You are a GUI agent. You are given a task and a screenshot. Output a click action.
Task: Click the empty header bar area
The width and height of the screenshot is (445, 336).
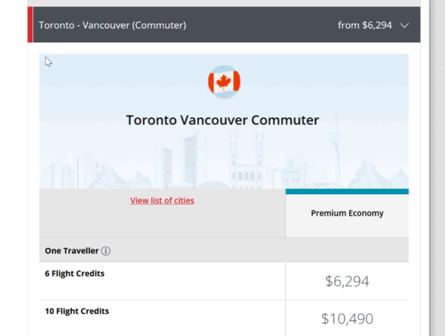[261, 25]
